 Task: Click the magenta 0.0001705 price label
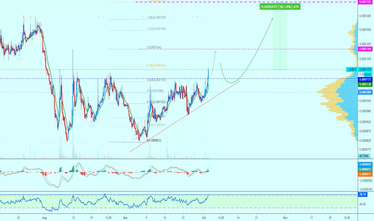click(x=365, y=2)
